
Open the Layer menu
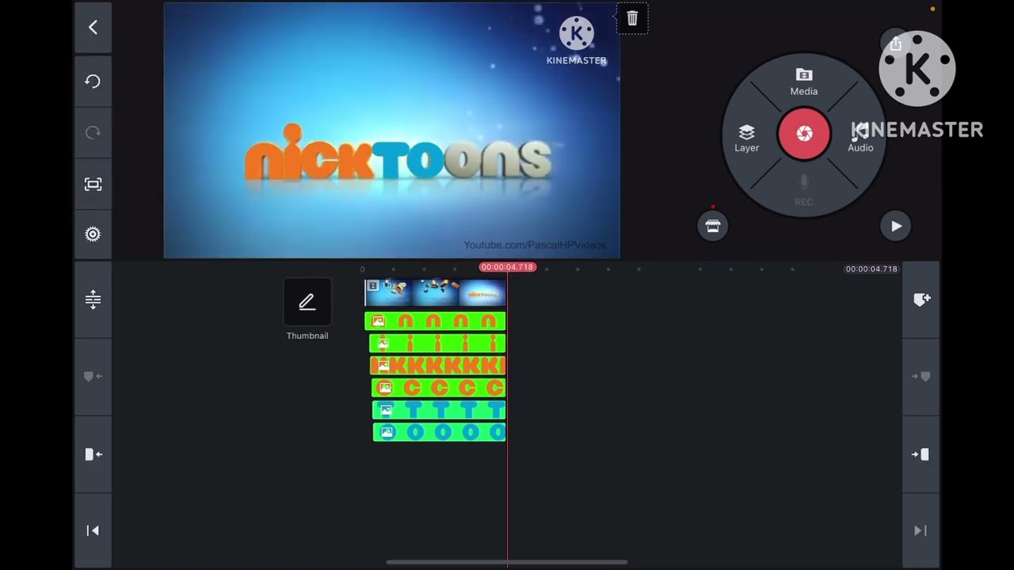pyautogui.click(x=746, y=138)
